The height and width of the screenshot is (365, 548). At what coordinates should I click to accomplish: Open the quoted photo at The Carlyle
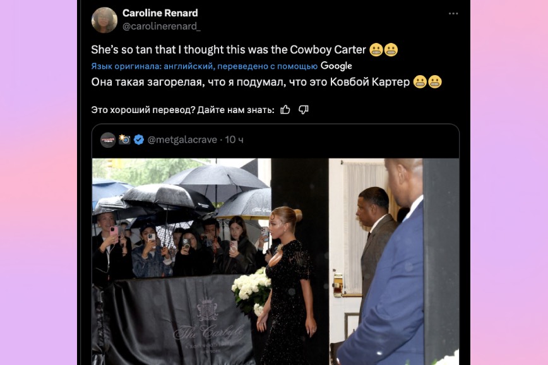point(275,261)
